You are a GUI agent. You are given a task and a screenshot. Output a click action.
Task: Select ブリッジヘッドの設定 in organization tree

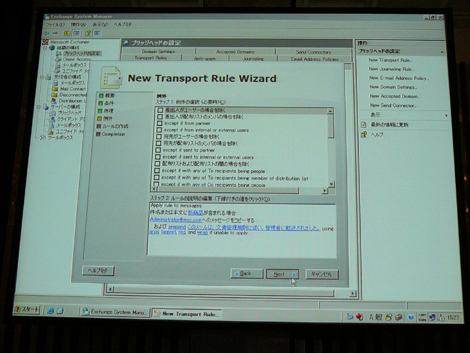[81, 54]
